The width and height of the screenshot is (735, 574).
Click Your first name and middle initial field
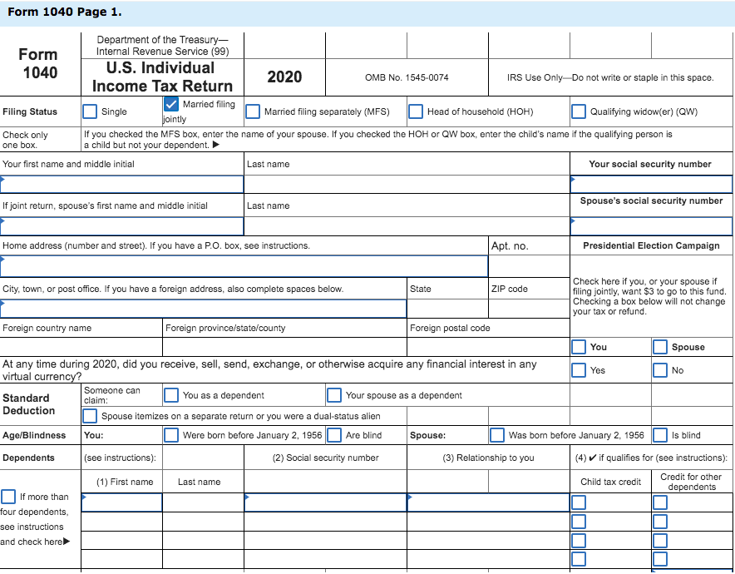[x=122, y=185]
